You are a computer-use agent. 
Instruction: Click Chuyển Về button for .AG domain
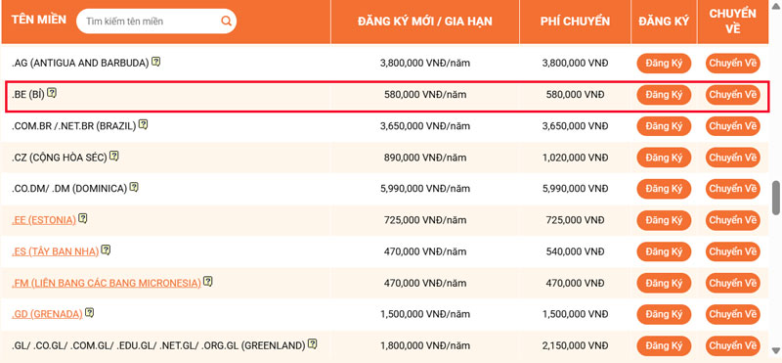732,64
